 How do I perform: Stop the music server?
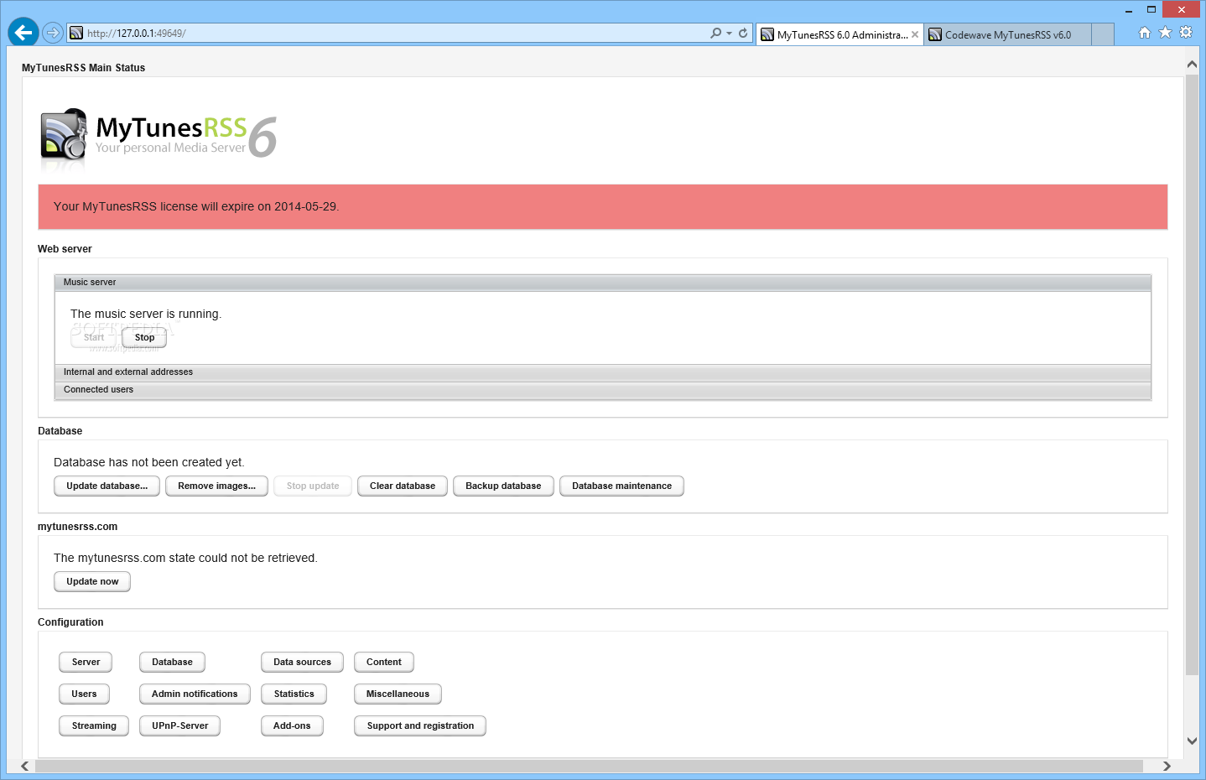(144, 338)
